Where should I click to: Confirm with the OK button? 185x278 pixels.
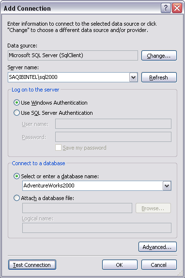click(120, 265)
